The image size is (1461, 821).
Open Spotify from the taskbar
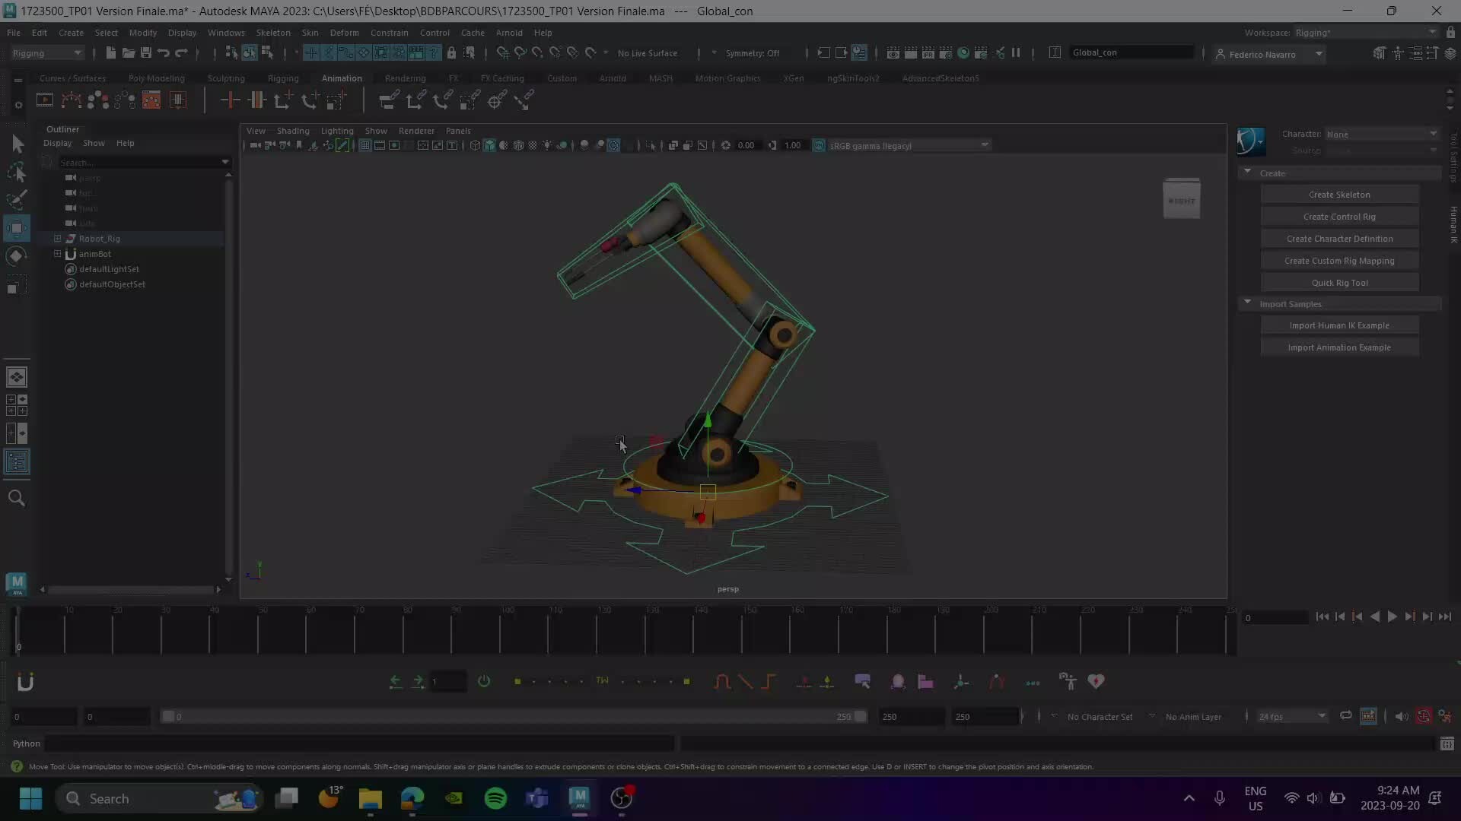click(495, 799)
